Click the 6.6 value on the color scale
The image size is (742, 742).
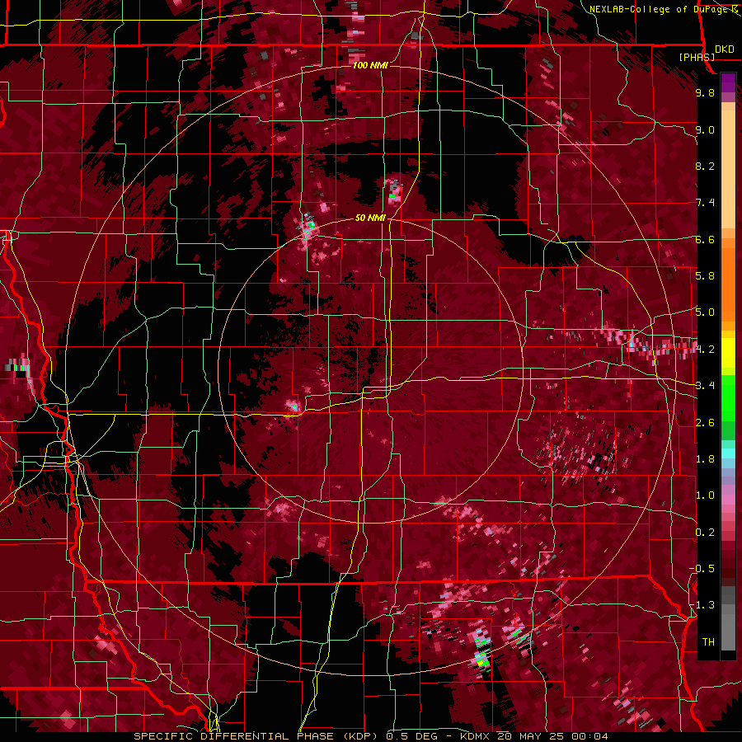coord(705,239)
